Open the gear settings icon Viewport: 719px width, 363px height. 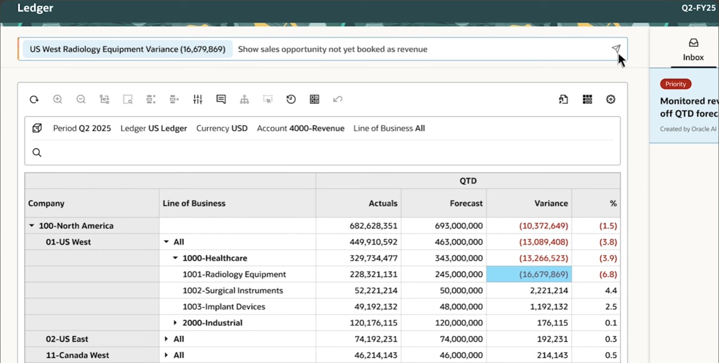pyautogui.click(x=611, y=99)
